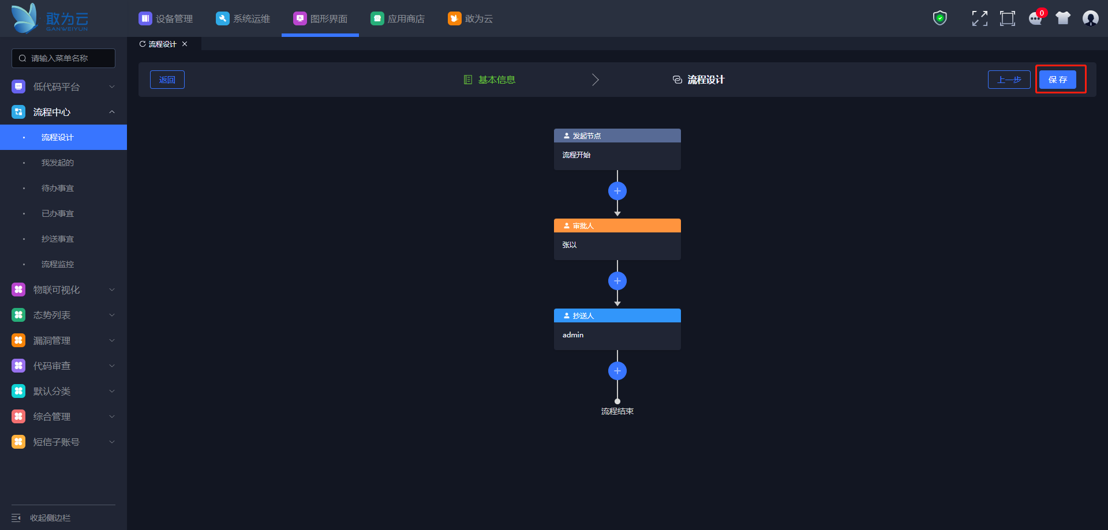Image resolution: width=1108 pixels, height=530 pixels.
Task: Add node after the 审批人 card
Action: point(617,281)
